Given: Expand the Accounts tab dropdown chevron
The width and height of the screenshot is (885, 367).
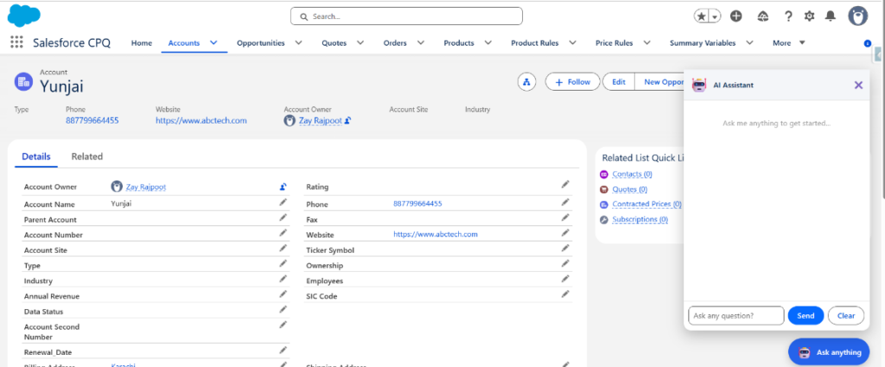Looking at the screenshot, I should [213, 43].
